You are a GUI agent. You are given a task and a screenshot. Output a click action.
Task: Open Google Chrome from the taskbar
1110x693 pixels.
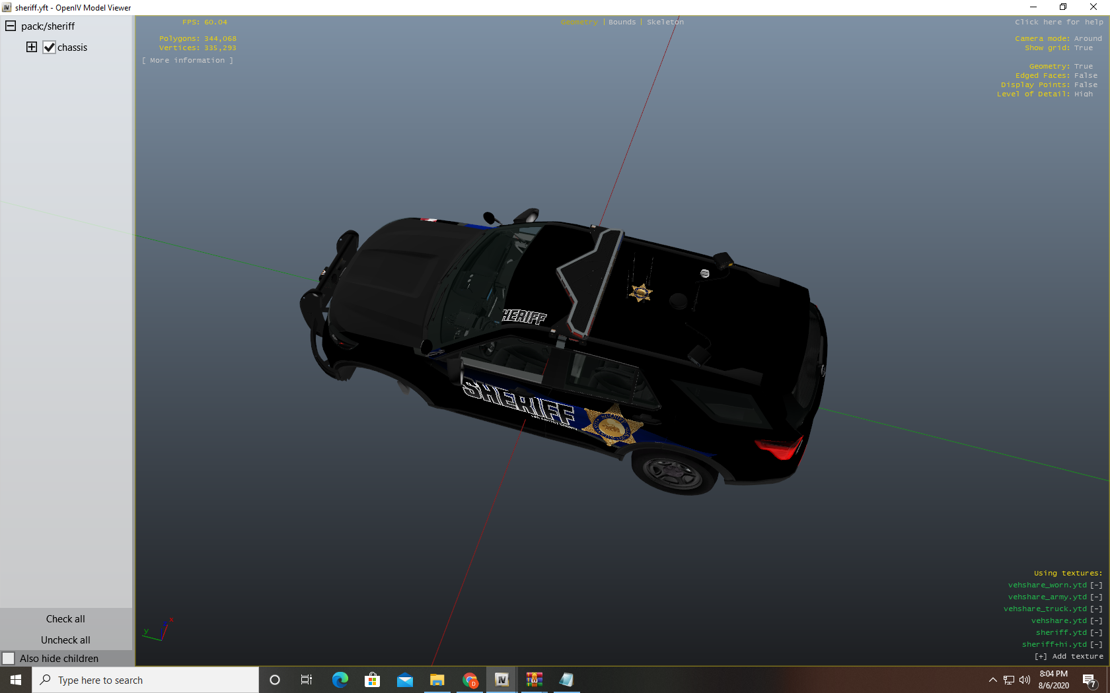click(x=470, y=680)
